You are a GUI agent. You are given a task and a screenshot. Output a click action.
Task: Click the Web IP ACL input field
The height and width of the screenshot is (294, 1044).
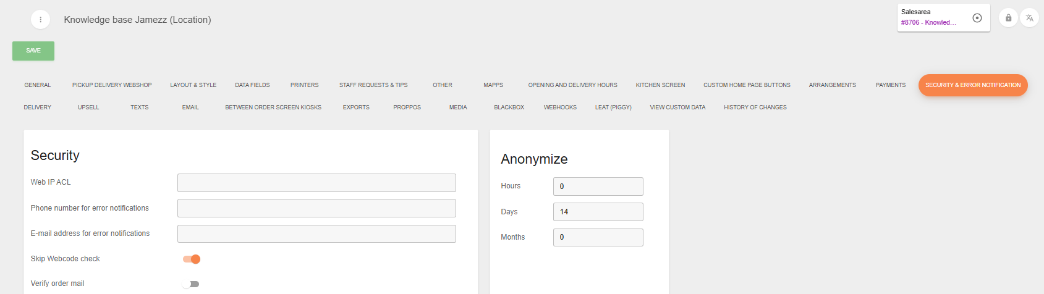pyautogui.click(x=316, y=183)
